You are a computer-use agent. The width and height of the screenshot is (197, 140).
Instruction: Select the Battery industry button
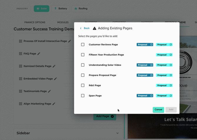tap(61, 9)
